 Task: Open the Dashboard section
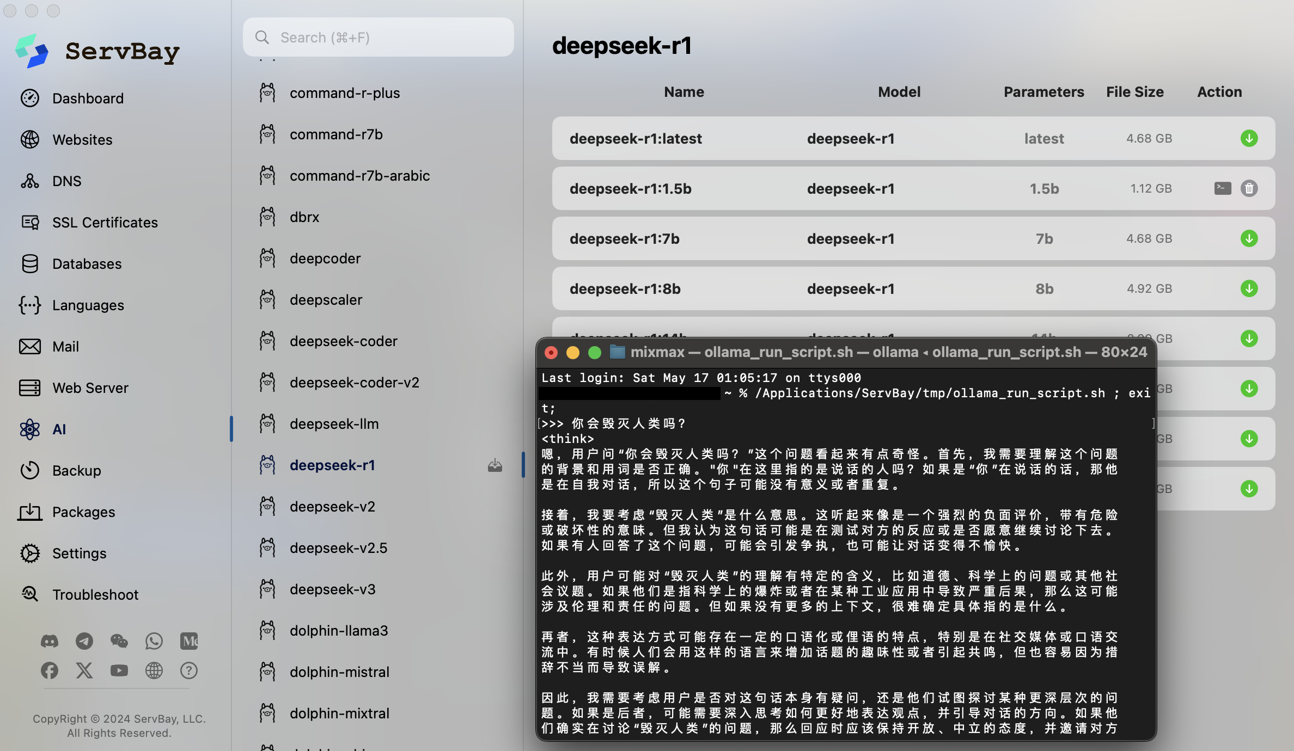coord(88,99)
